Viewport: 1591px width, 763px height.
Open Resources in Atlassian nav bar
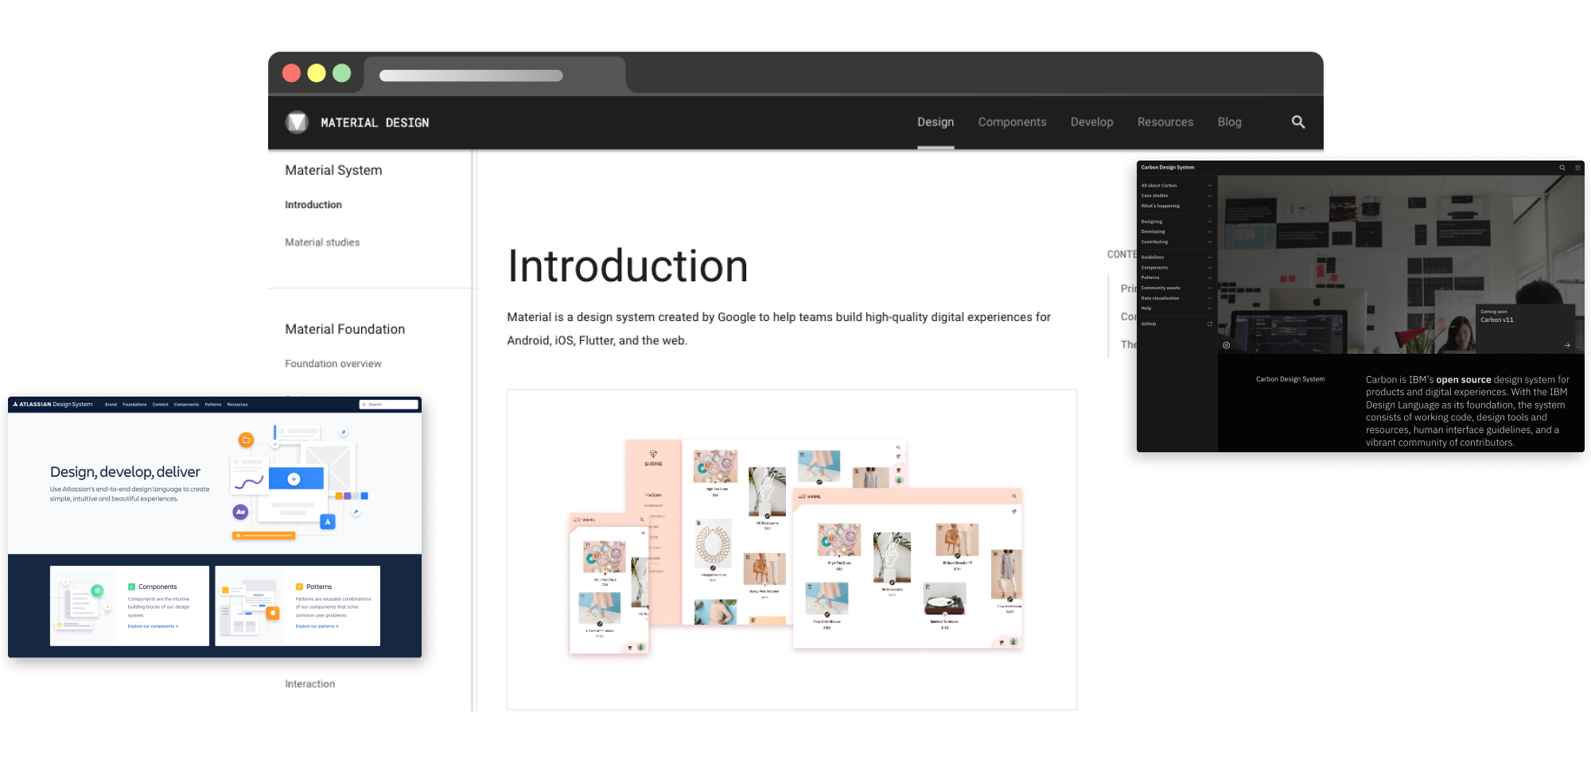237,405
